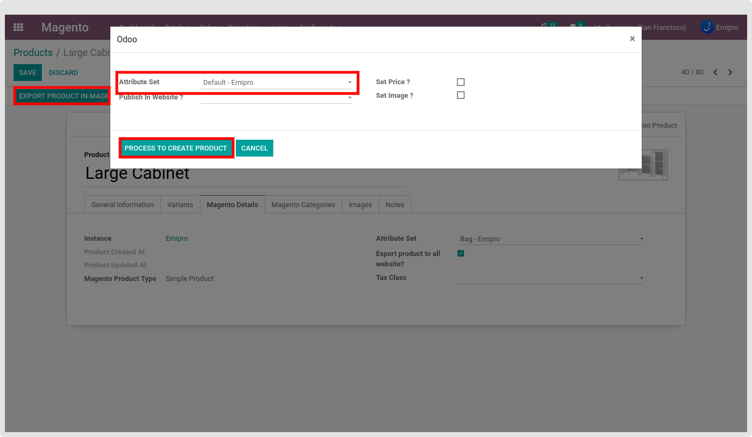The image size is (752, 437).
Task: Open the Tax Class dropdown
Action: 550,278
